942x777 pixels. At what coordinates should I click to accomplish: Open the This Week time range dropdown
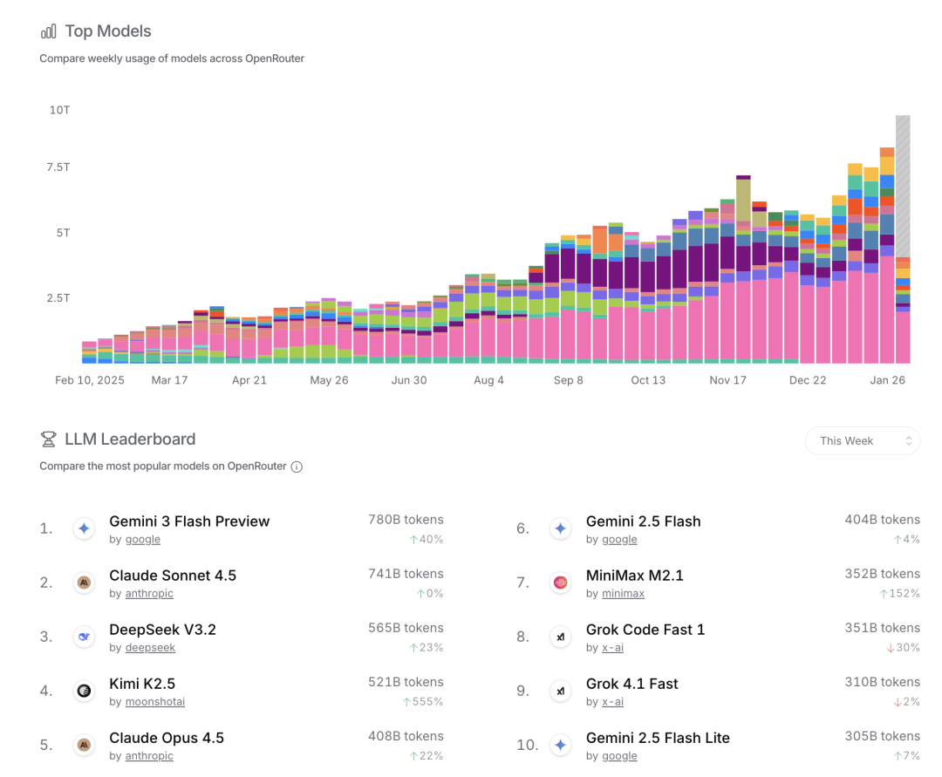[x=862, y=440]
